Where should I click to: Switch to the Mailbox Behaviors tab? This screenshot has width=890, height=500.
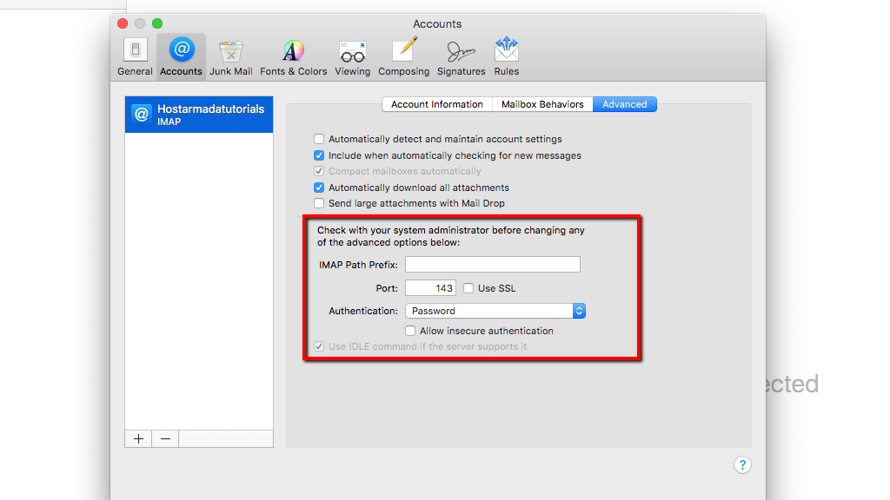point(542,104)
